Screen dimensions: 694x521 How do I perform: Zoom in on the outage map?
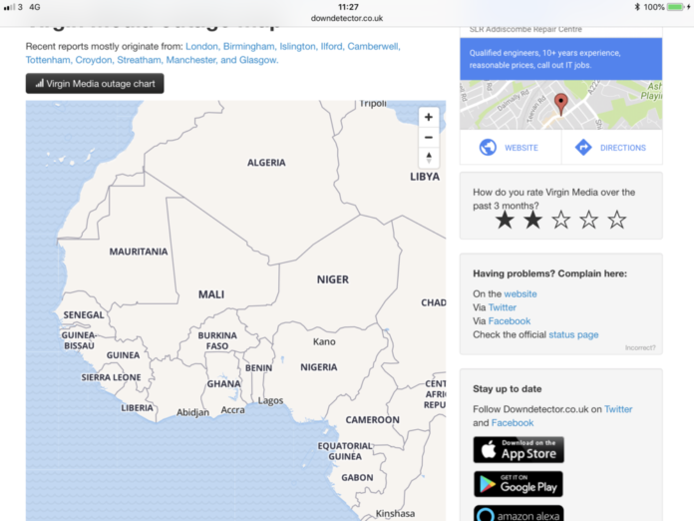[x=429, y=117]
